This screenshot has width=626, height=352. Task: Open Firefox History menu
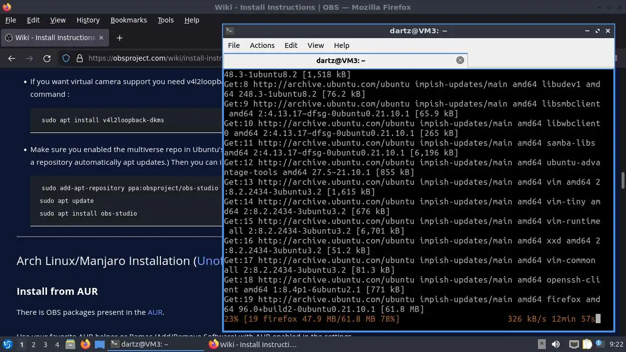[88, 20]
